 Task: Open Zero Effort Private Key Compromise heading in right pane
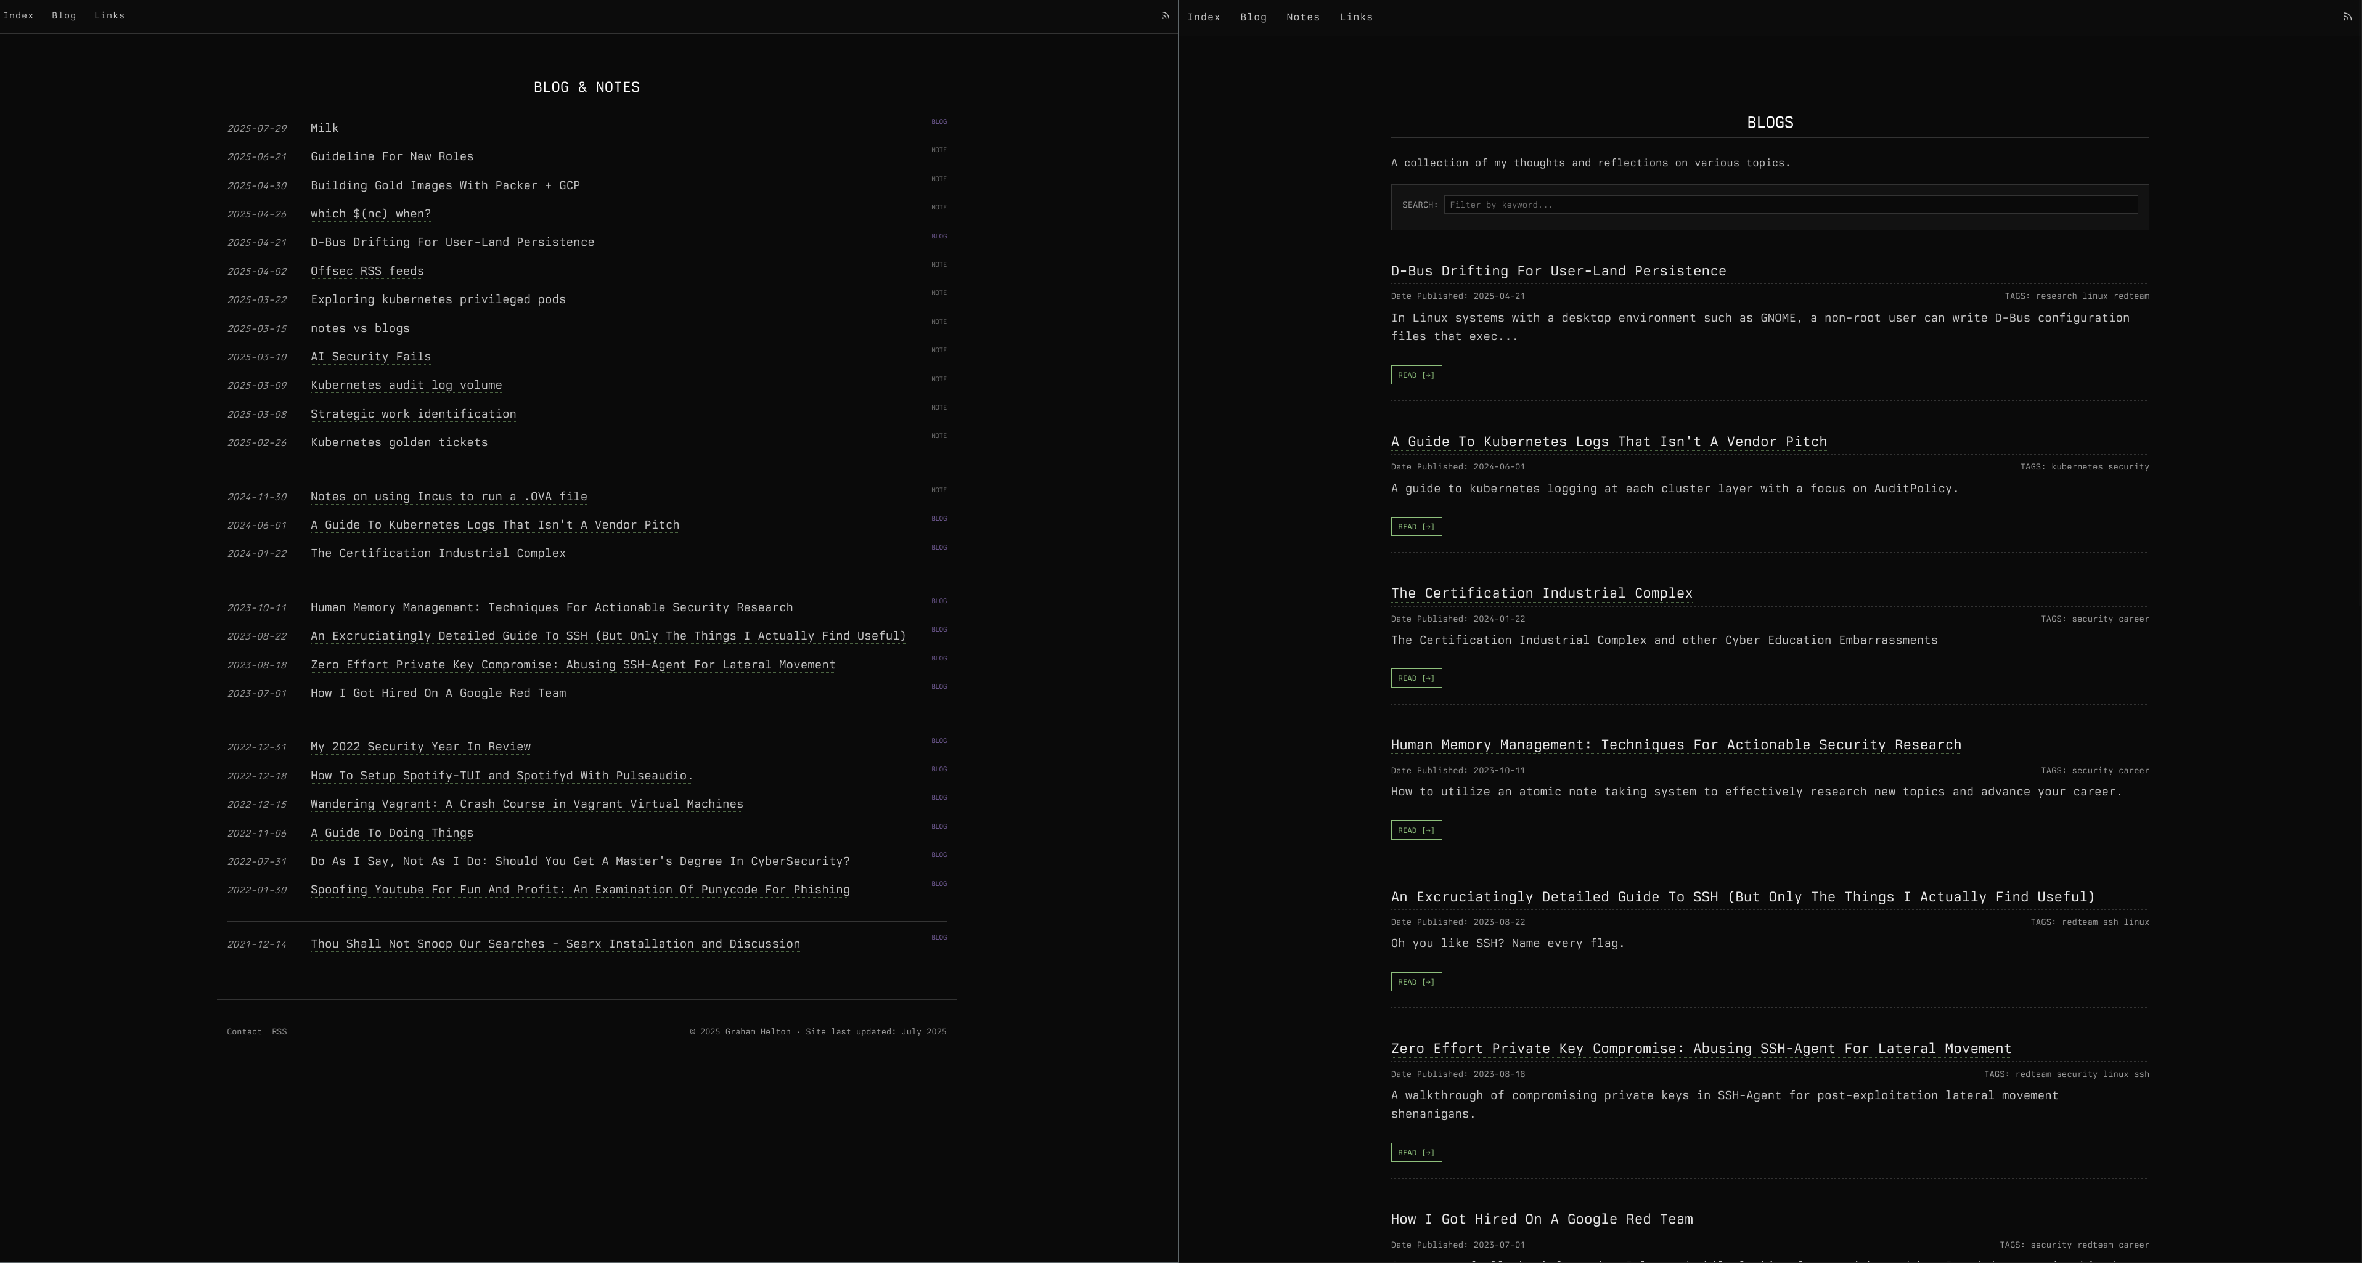click(1700, 1049)
